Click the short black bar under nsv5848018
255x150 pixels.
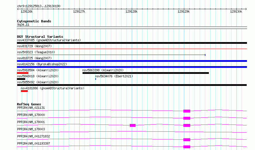[21, 79]
